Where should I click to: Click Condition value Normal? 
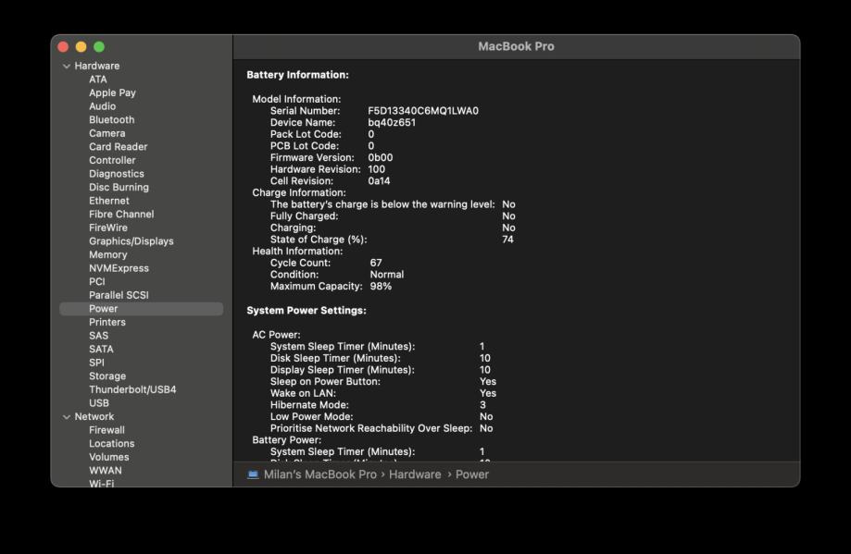tap(386, 275)
